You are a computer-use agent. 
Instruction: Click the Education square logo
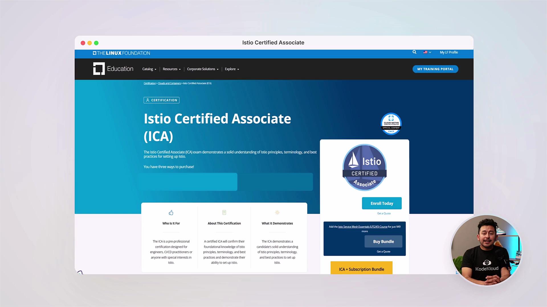(x=99, y=69)
